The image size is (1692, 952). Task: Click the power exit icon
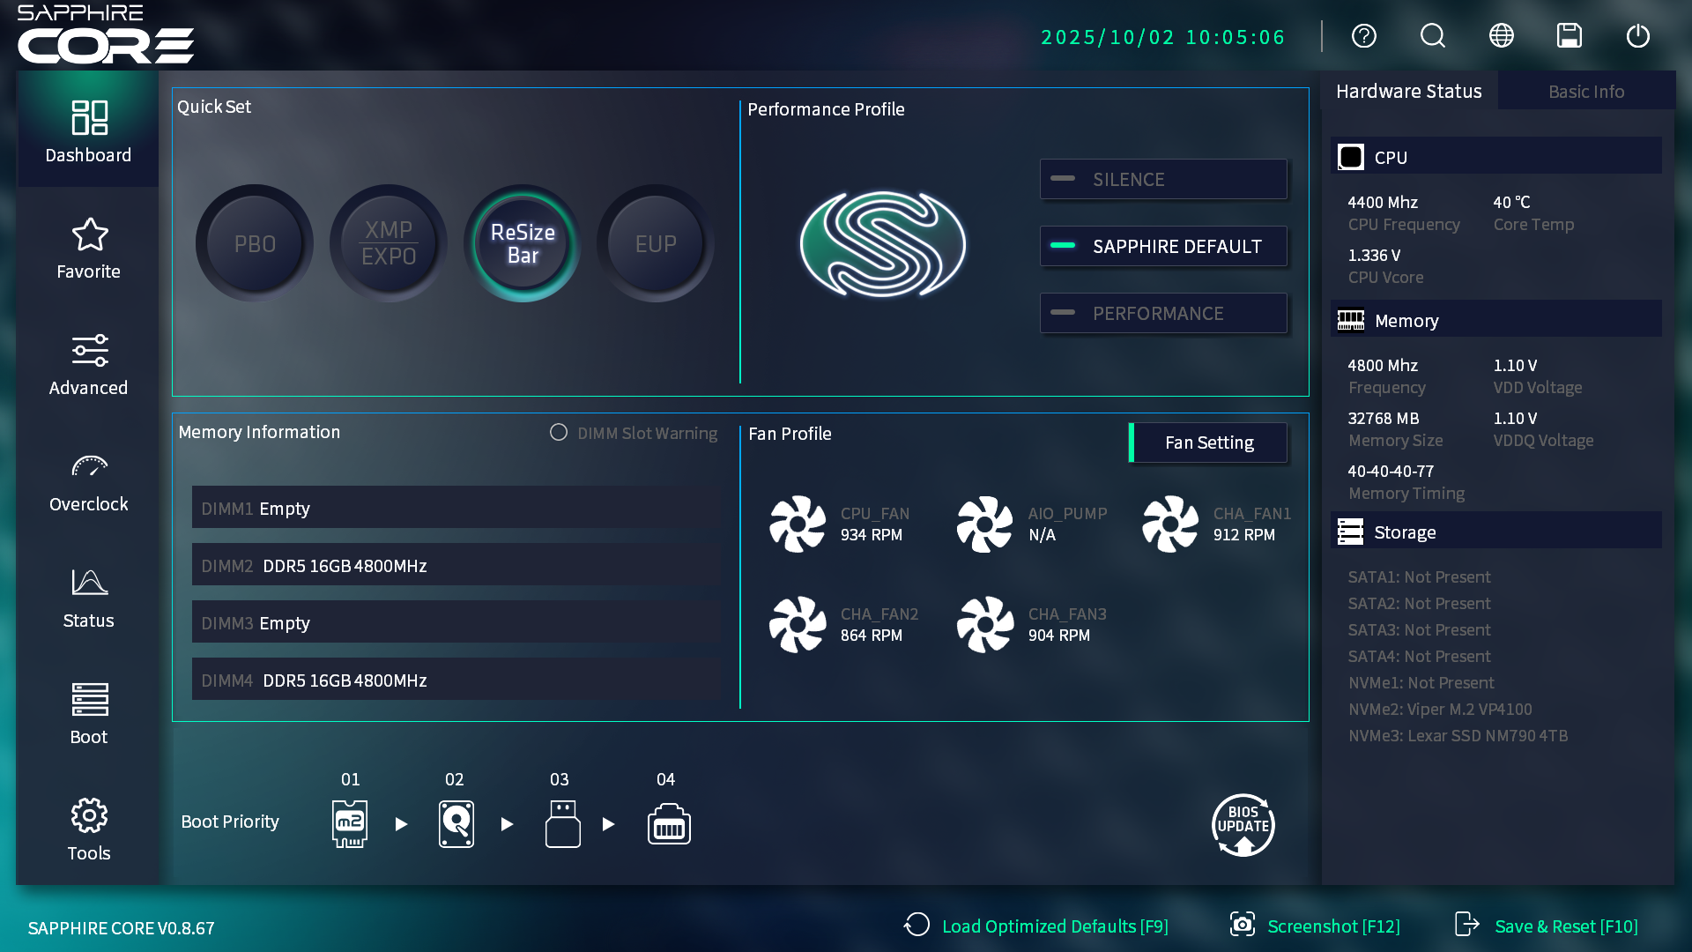(x=1637, y=36)
